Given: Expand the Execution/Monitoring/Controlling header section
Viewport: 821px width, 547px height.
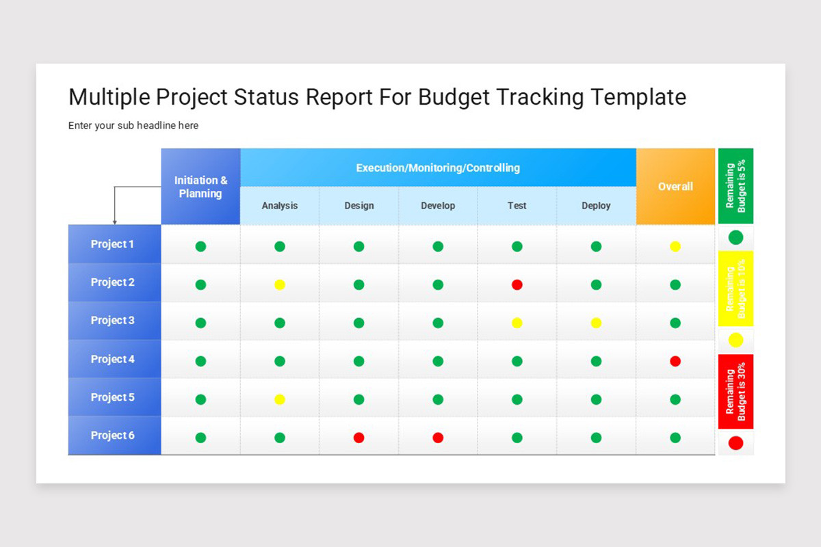Looking at the screenshot, I should [438, 168].
